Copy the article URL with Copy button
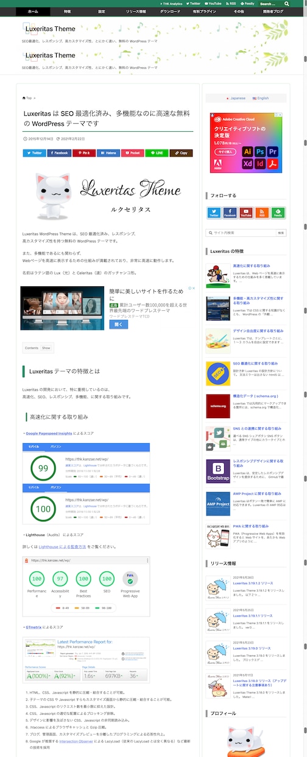The width and height of the screenshot is (307, 757). pos(181,153)
